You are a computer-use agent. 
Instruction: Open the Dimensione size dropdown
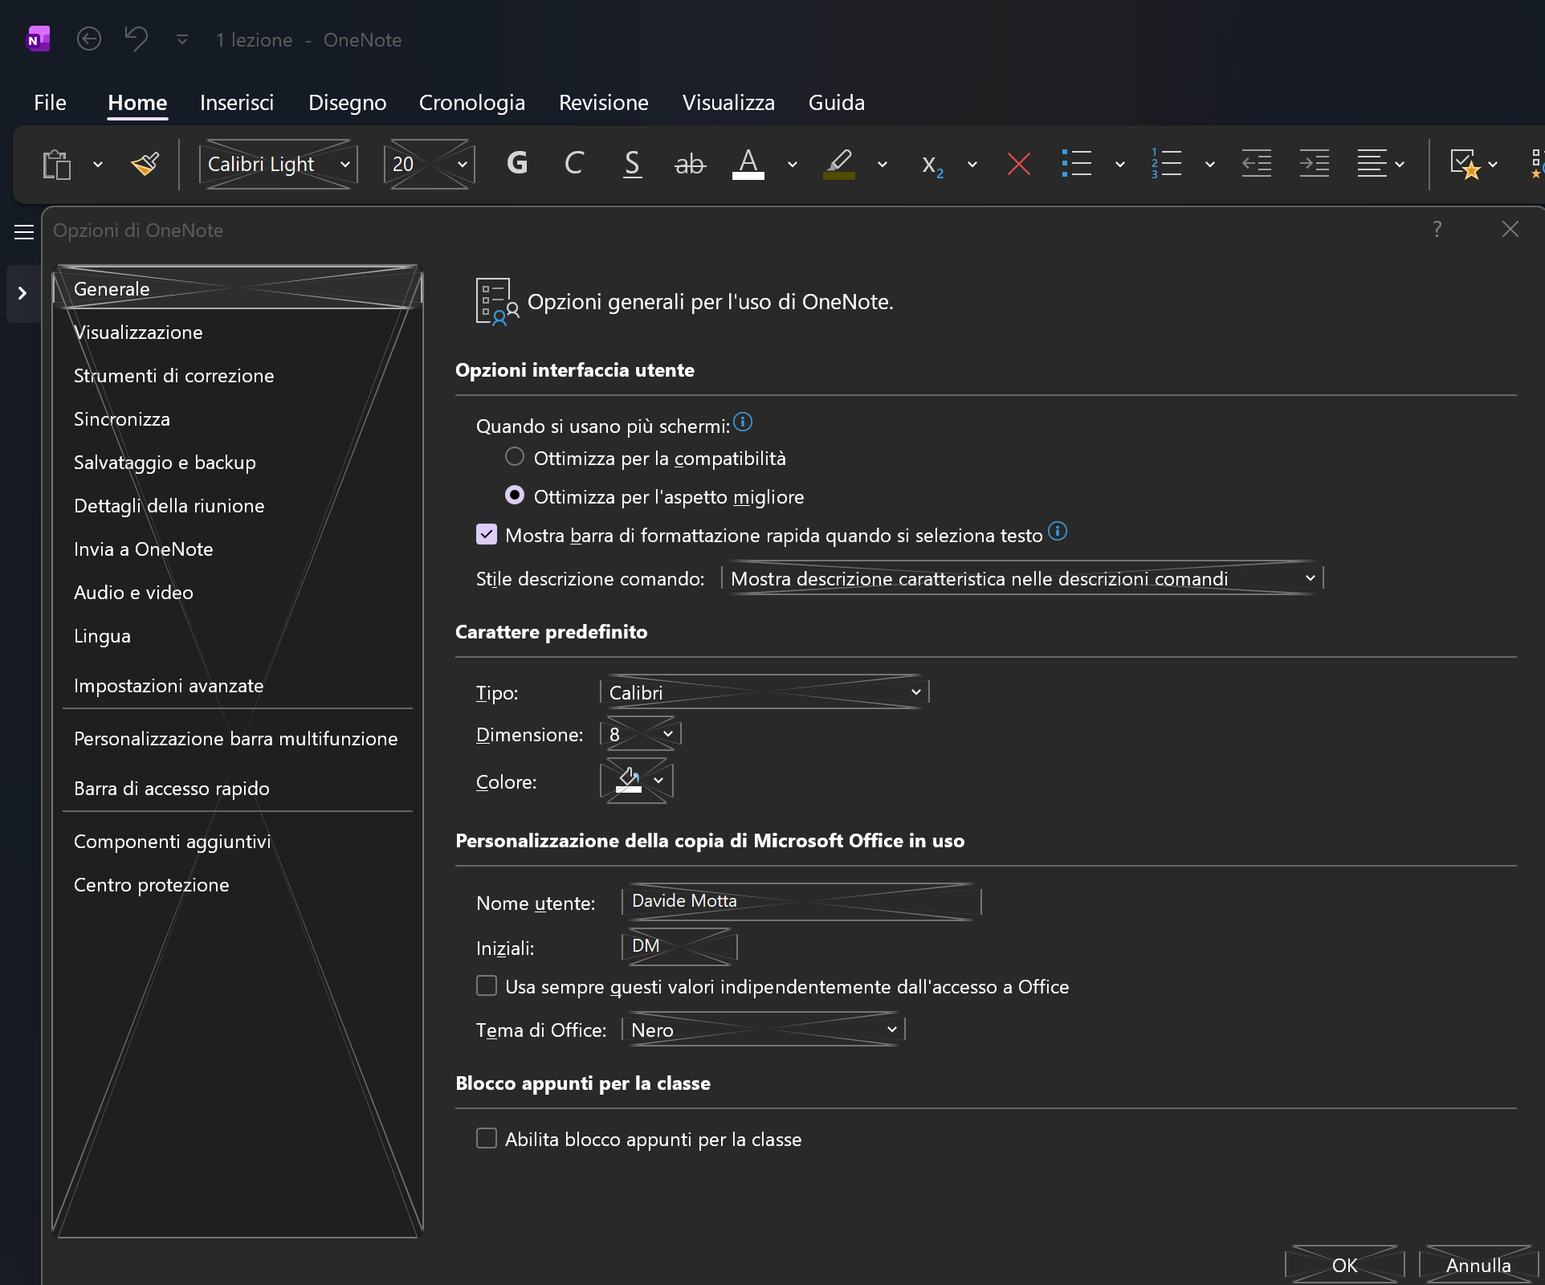click(641, 734)
